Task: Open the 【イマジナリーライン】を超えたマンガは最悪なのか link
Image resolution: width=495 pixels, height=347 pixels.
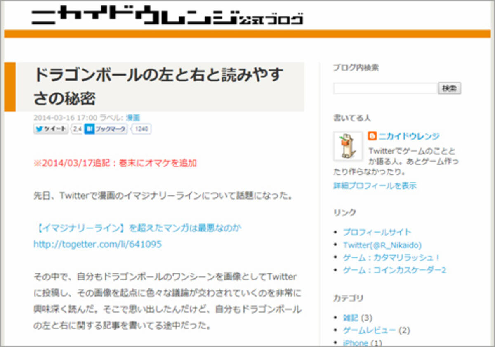Action: 137,228
